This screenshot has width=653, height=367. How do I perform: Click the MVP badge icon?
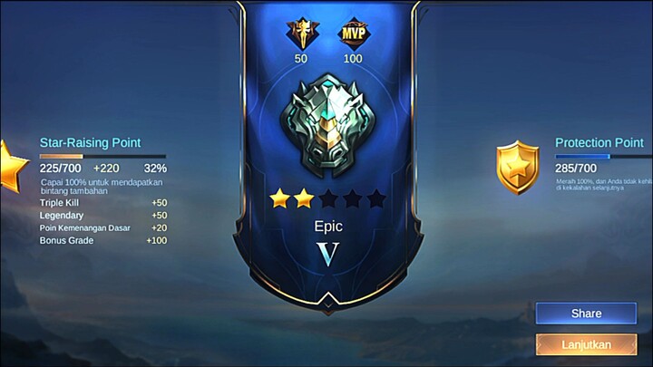click(354, 34)
